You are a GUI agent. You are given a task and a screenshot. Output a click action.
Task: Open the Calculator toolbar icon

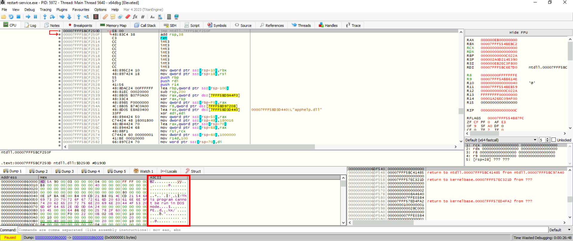pos(169,17)
